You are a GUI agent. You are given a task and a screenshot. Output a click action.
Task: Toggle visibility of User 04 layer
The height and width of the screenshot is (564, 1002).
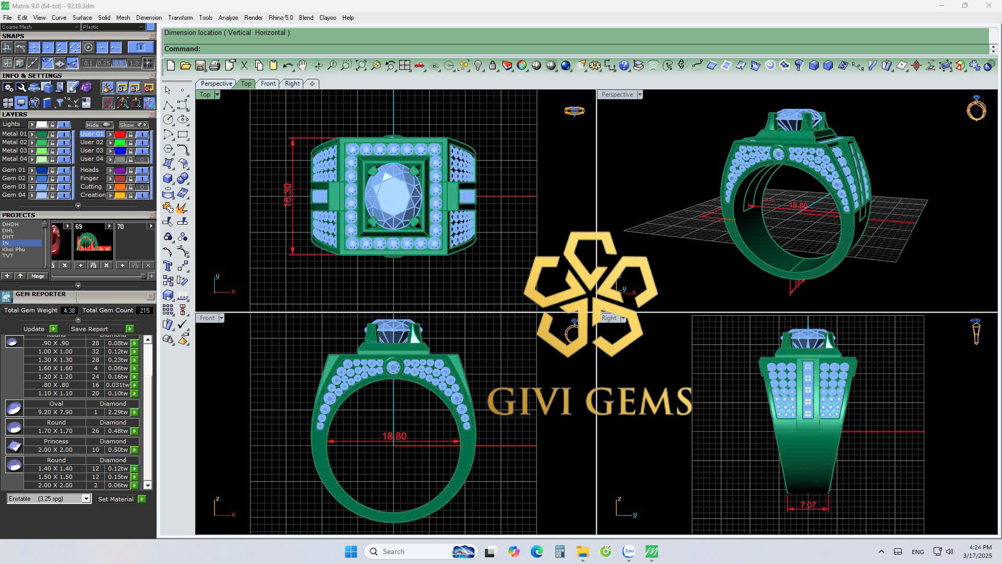click(x=142, y=159)
